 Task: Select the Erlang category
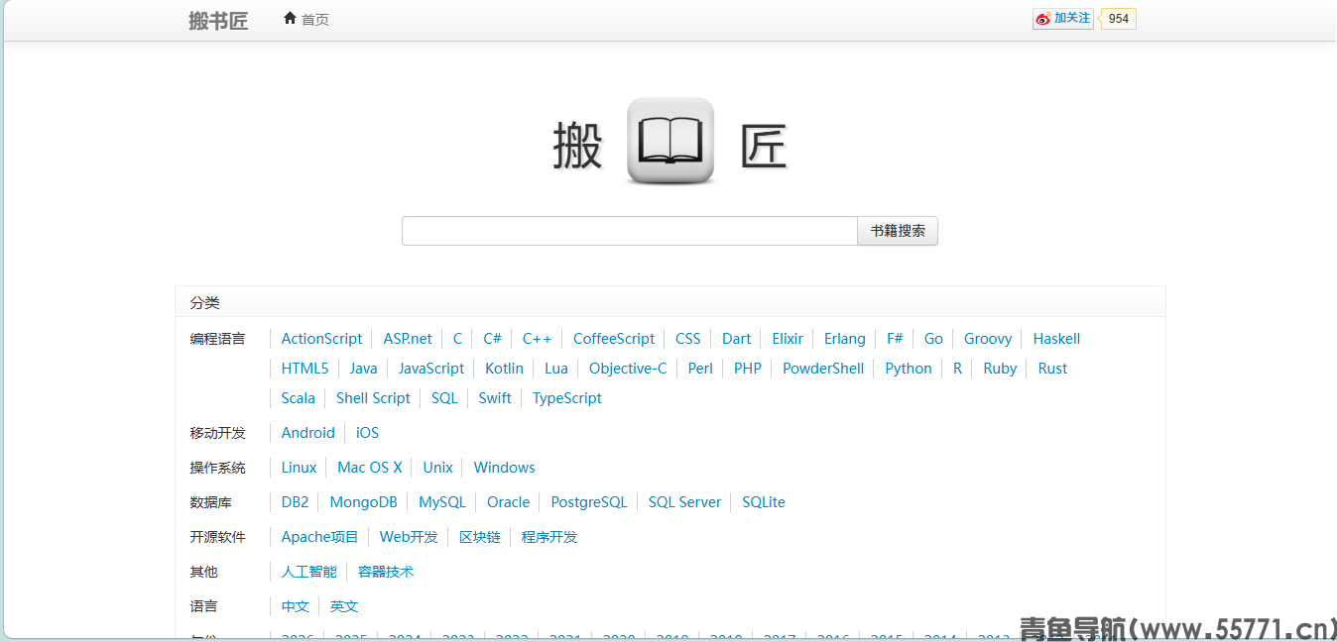point(844,339)
